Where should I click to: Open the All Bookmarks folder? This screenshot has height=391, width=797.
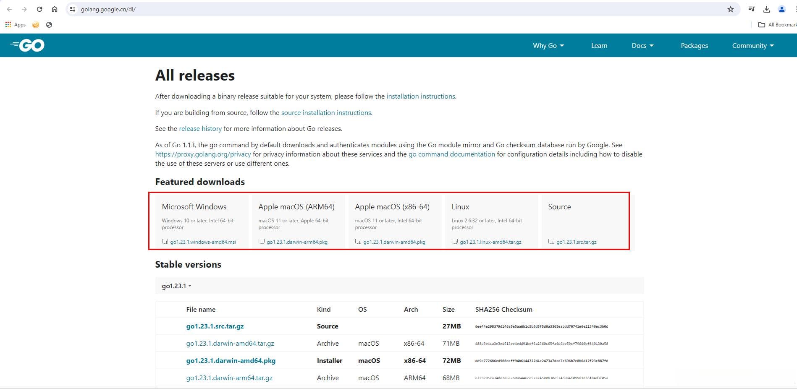[x=777, y=25]
